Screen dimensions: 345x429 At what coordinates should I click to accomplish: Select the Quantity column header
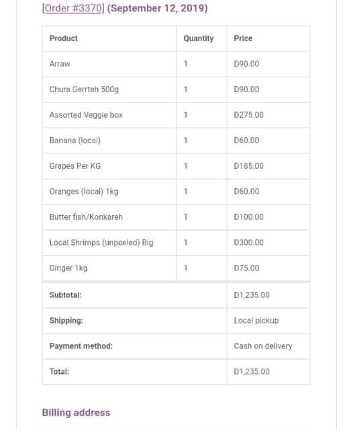coord(198,38)
